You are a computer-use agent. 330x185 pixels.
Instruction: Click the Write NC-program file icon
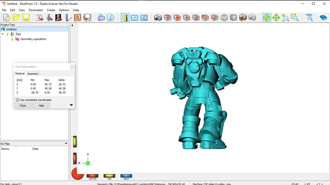[x=87, y=18]
